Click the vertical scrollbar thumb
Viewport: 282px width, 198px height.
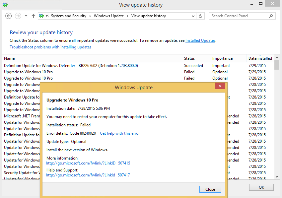point(277,65)
